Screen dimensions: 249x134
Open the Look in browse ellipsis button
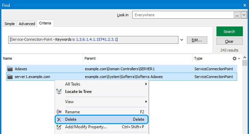(237, 15)
